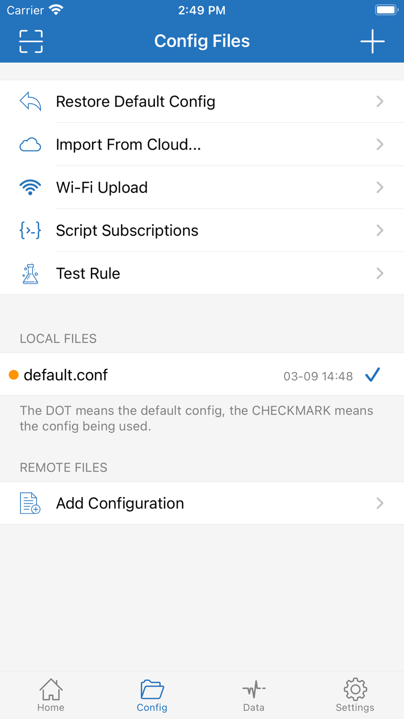Viewport: 404px width, 719px height.
Task: Tap the Import From Cloud icon
Action: point(30,145)
